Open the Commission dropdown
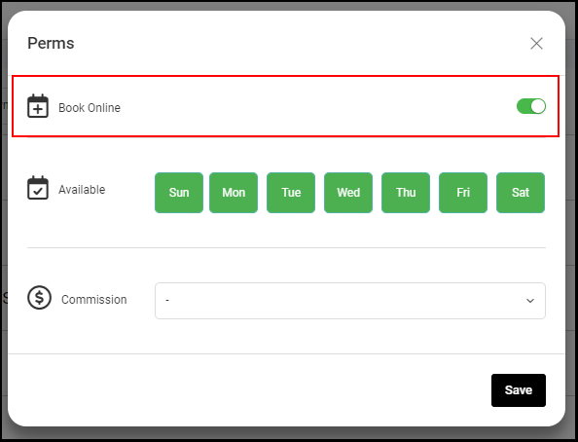The width and height of the screenshot is (578, 442). pyautogui.click(x=350, y=301)
